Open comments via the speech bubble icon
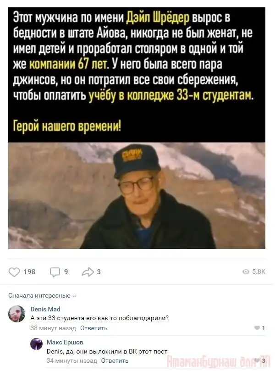The height and width of the screenshot is (371, 275). (x=55, y=272)
